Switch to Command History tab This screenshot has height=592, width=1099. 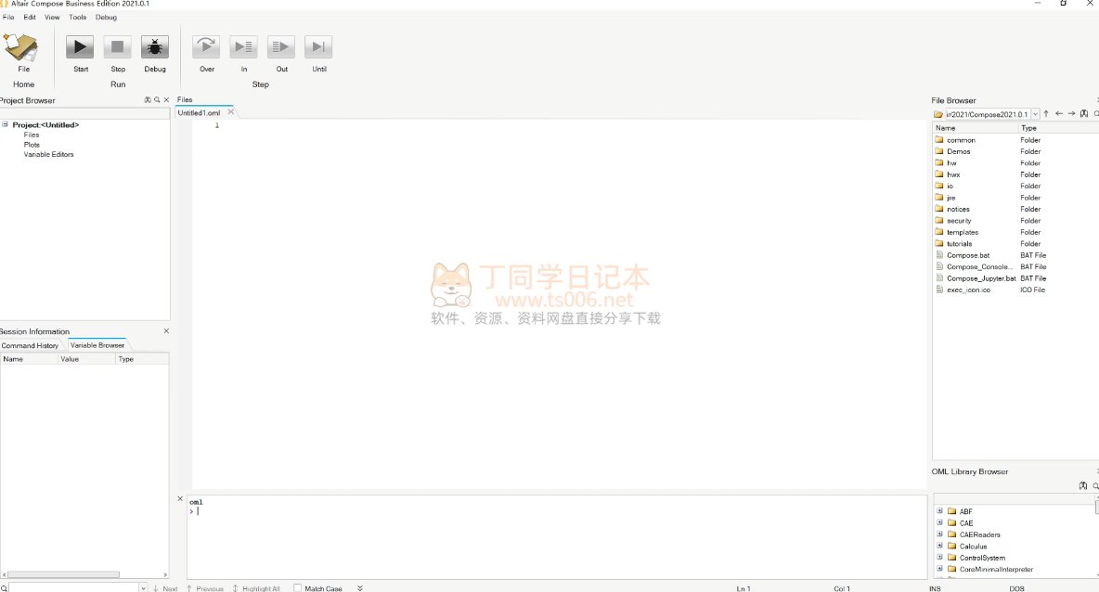click(30, 345)
